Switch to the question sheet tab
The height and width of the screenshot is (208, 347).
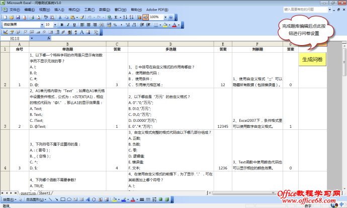[x=28, y=193]
